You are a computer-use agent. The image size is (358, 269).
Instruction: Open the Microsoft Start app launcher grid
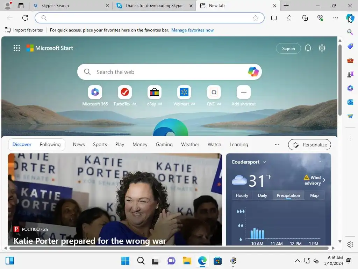click(17, 48)
